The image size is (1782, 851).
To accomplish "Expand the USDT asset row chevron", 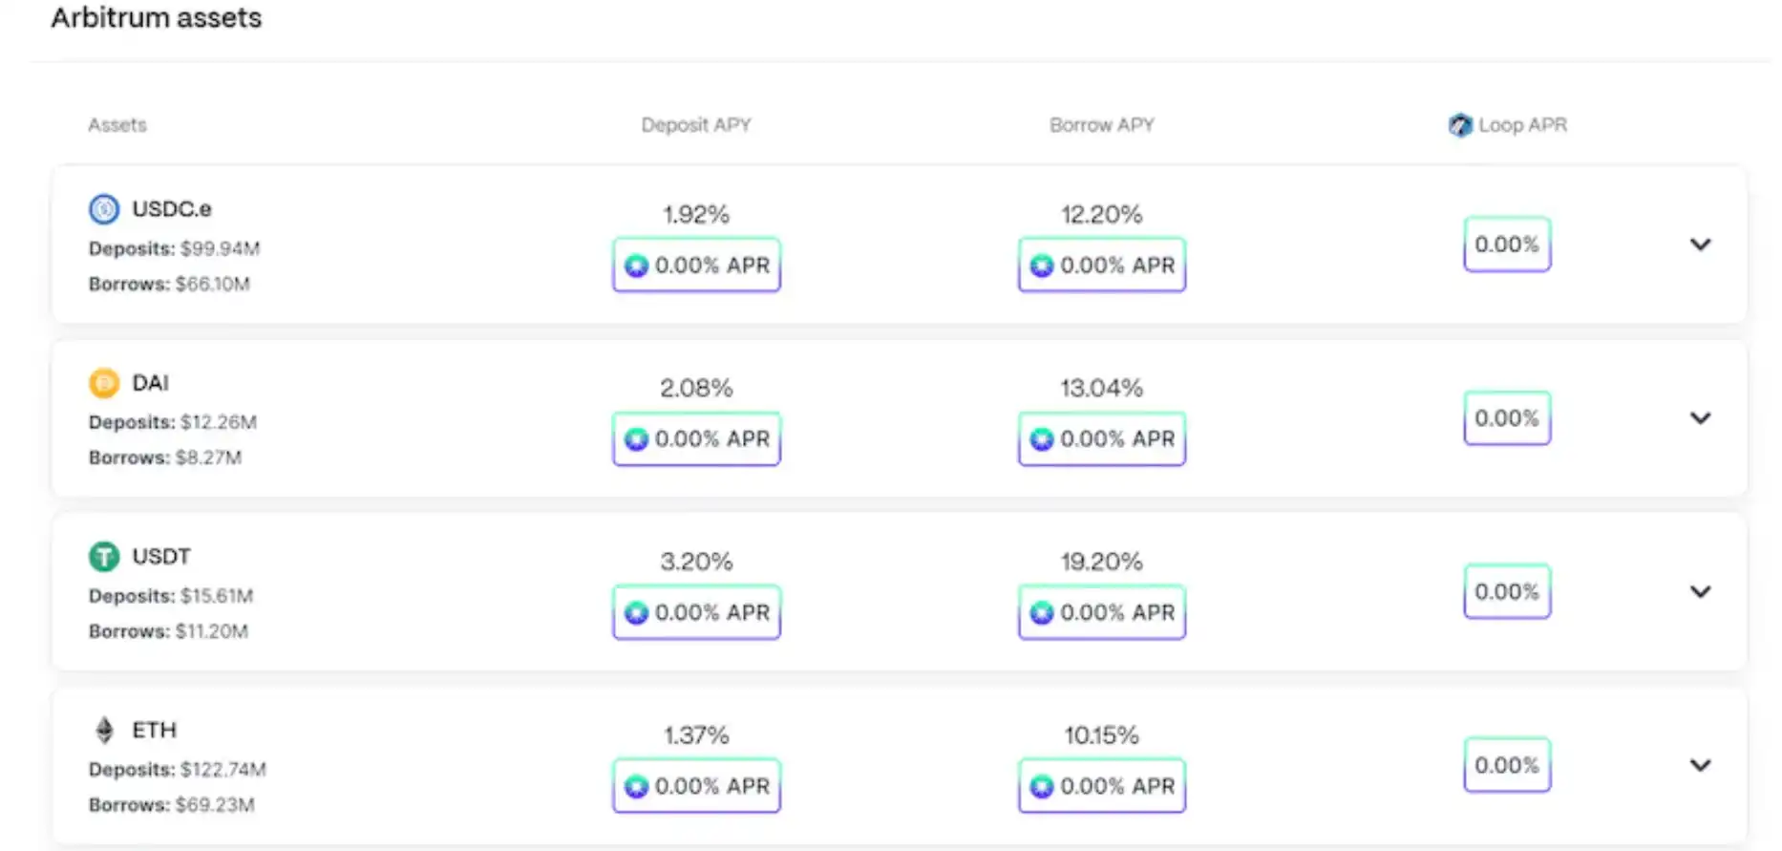I will (x=1700, y=592).
